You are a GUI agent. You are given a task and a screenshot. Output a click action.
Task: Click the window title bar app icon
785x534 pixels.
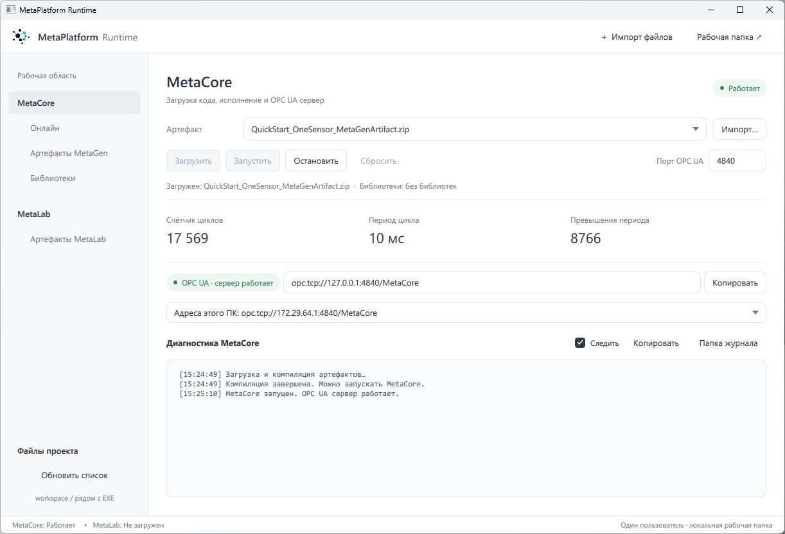[10, 10]
